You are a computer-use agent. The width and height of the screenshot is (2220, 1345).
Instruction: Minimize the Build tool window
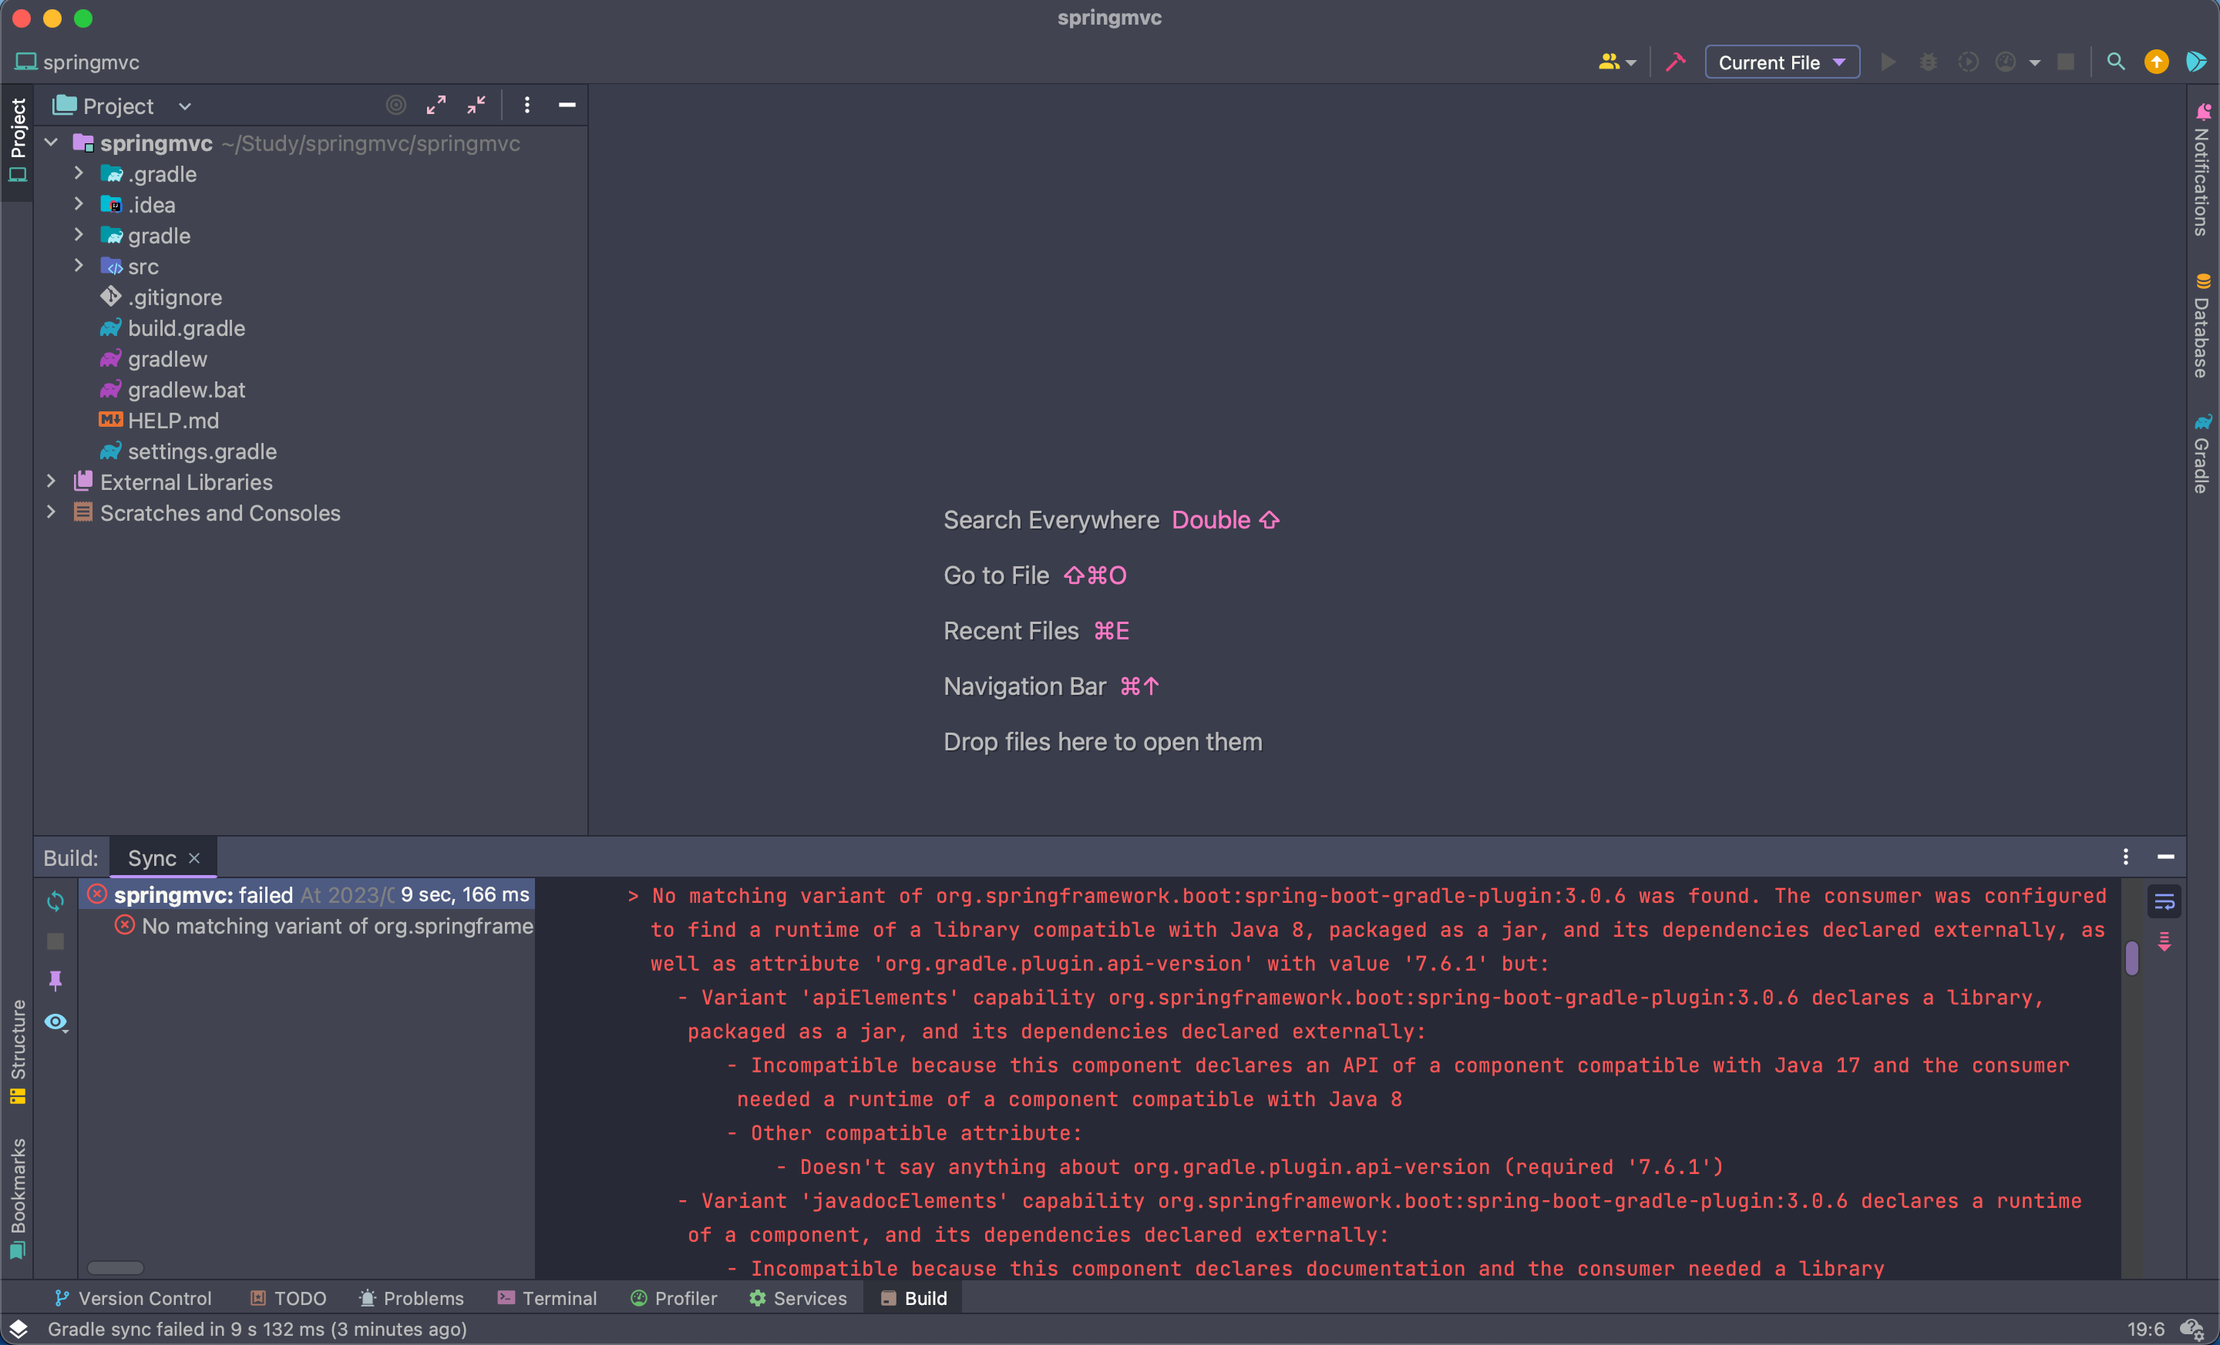click(x=2166, y=856)
